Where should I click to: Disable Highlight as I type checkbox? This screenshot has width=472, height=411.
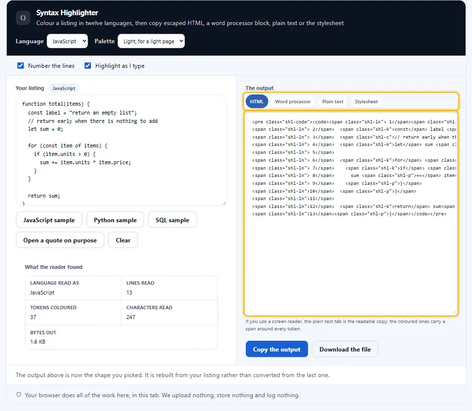point(88,66)
